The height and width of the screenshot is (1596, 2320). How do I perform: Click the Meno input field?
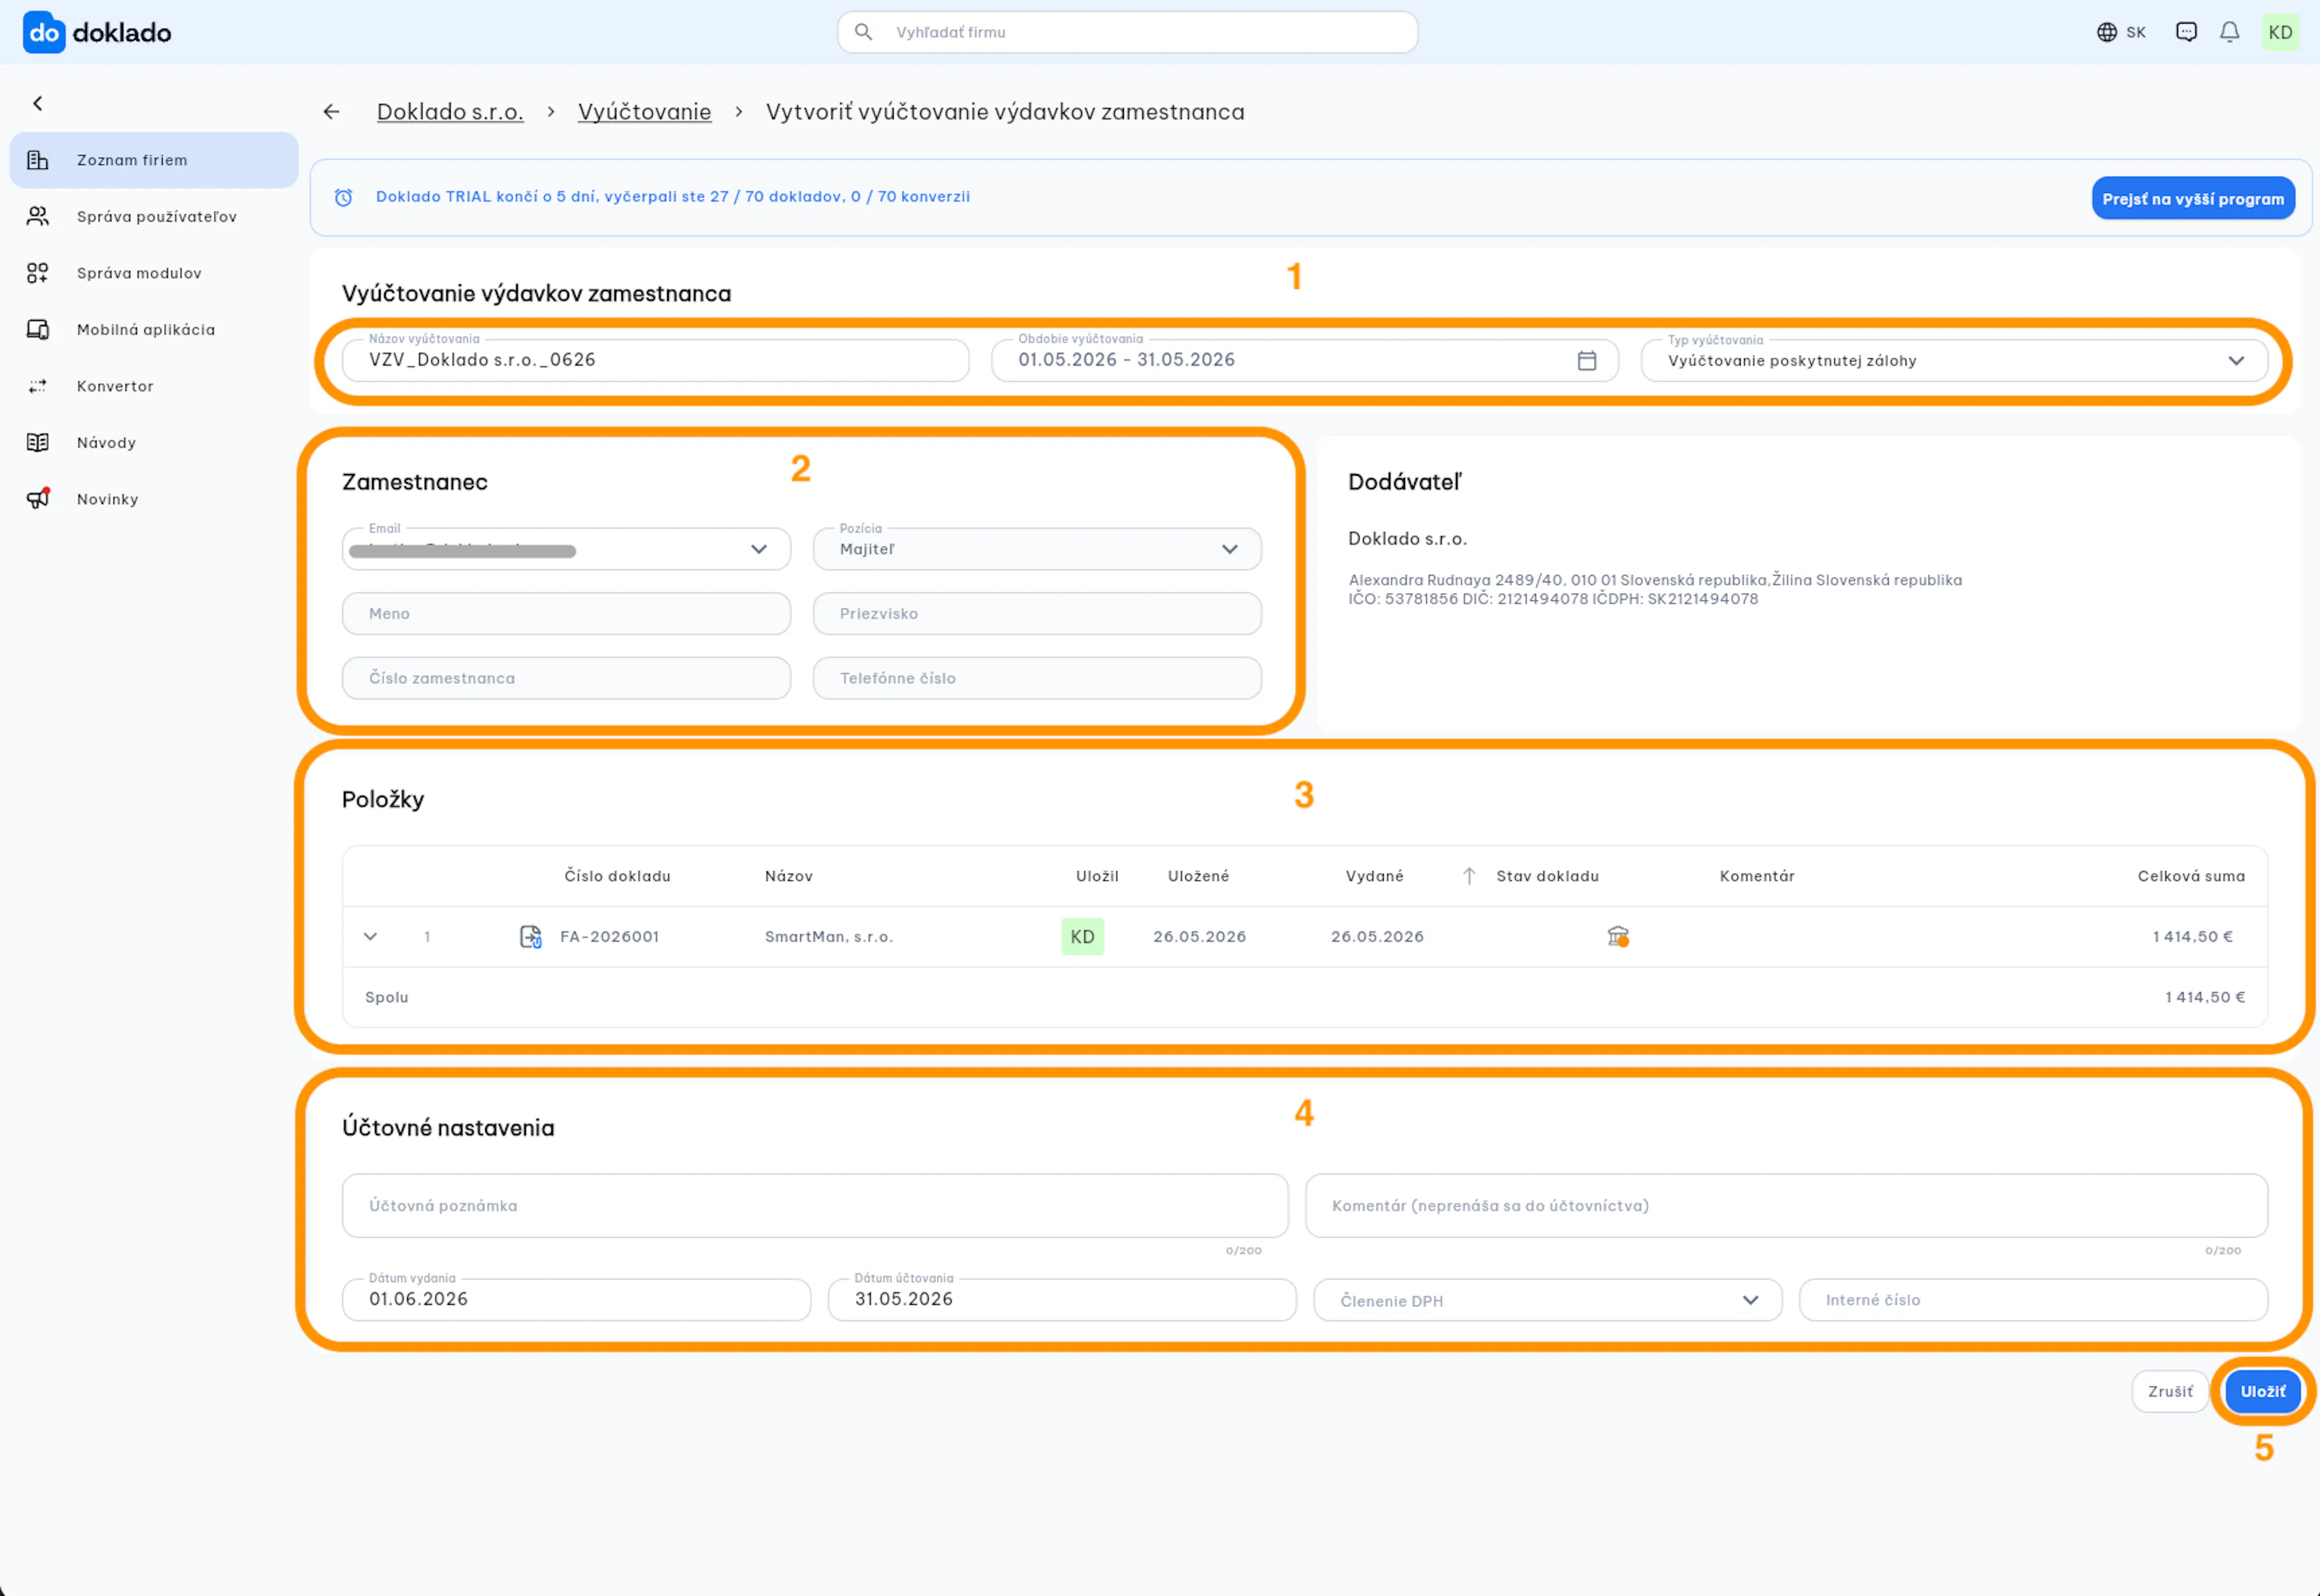(566, 613)
